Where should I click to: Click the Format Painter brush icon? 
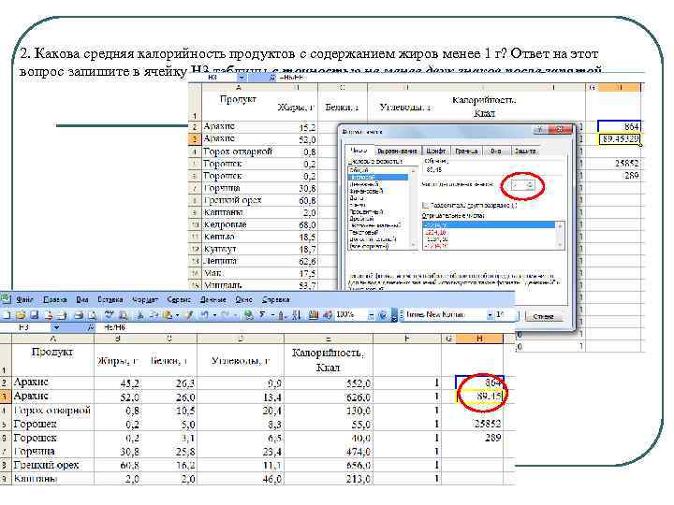click(x=188, y=315)
